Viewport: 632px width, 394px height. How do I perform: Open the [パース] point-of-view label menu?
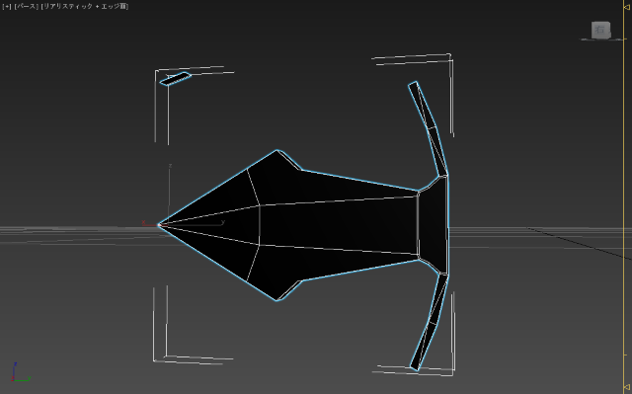coord(27,7)
